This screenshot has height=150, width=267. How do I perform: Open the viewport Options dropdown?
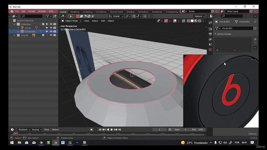[x=199, y=16]
